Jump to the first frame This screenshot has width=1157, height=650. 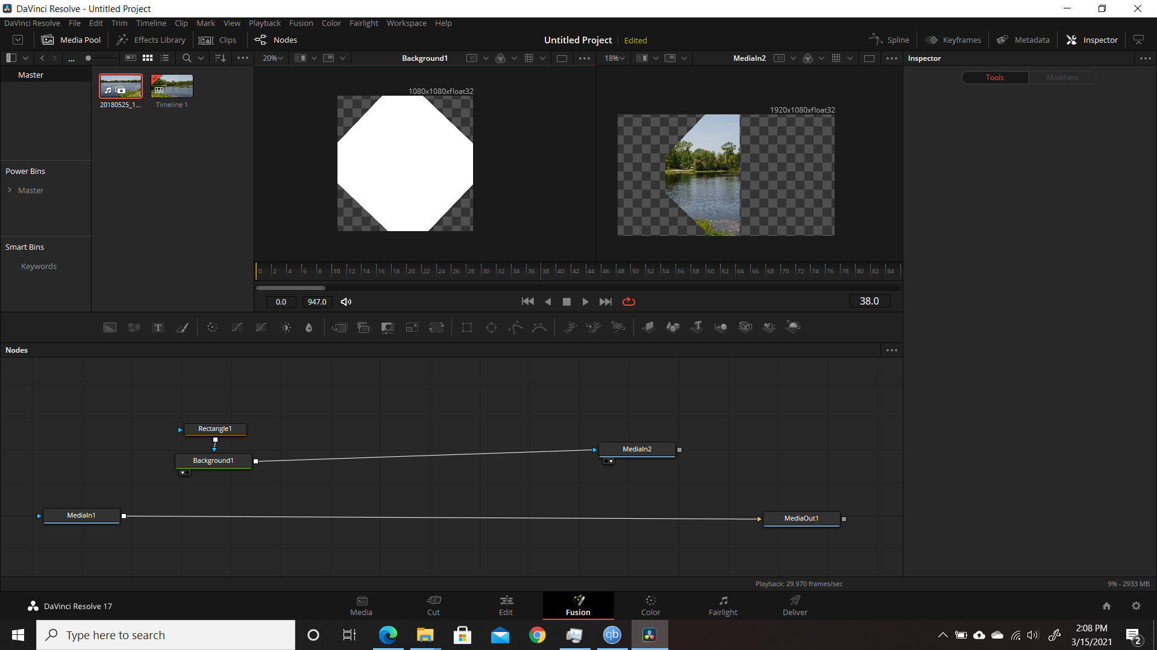(527, 302)
